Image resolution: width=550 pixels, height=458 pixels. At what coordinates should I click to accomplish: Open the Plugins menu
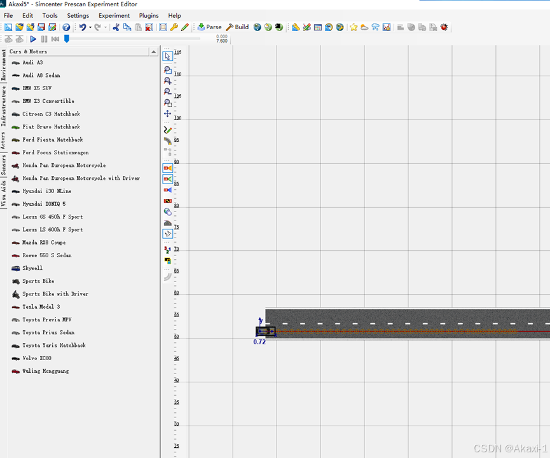(x=149, y=15)
